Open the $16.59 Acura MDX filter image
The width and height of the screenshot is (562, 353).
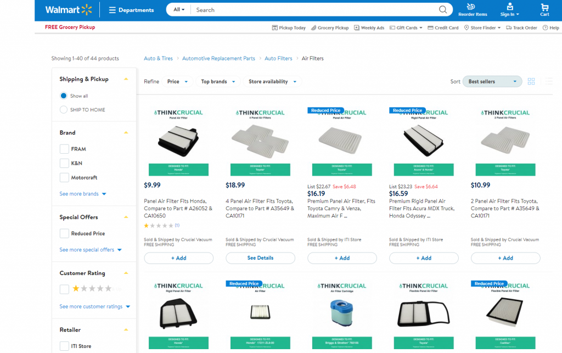pos(424,142)
